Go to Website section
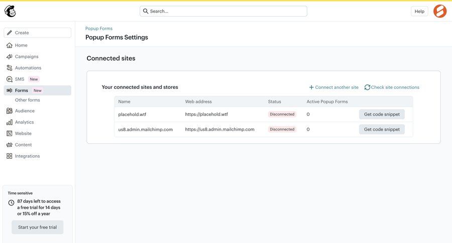Image resolution: width=452 pixels, height=243 pixels. [x=23, y=134]
